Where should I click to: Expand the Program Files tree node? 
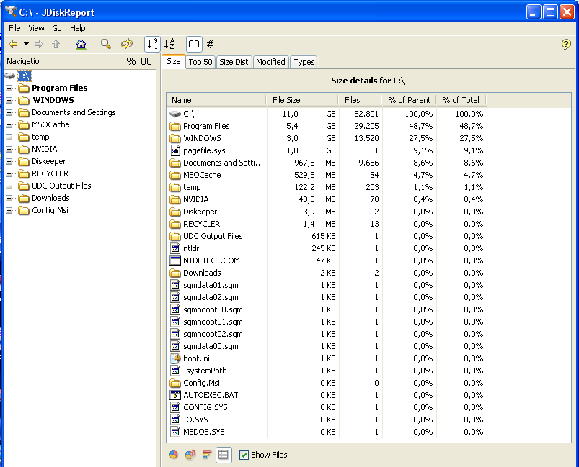tap(9, 88)
